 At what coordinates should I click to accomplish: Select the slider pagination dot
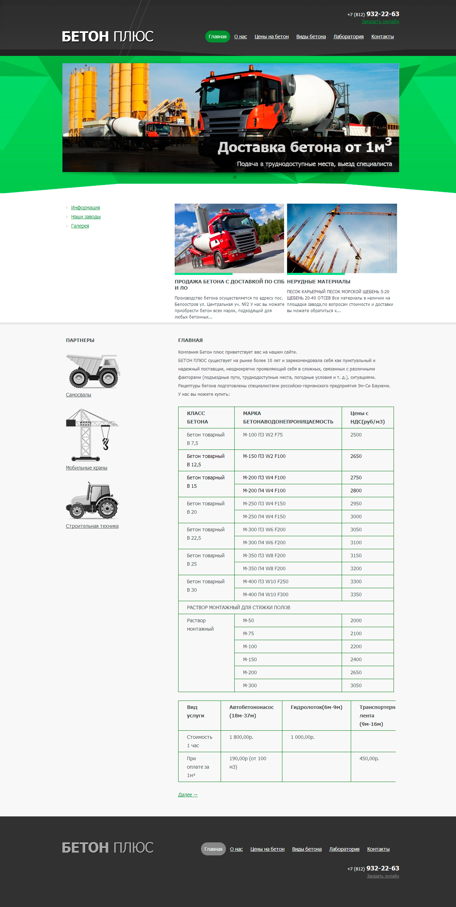(x=235, y=177)
